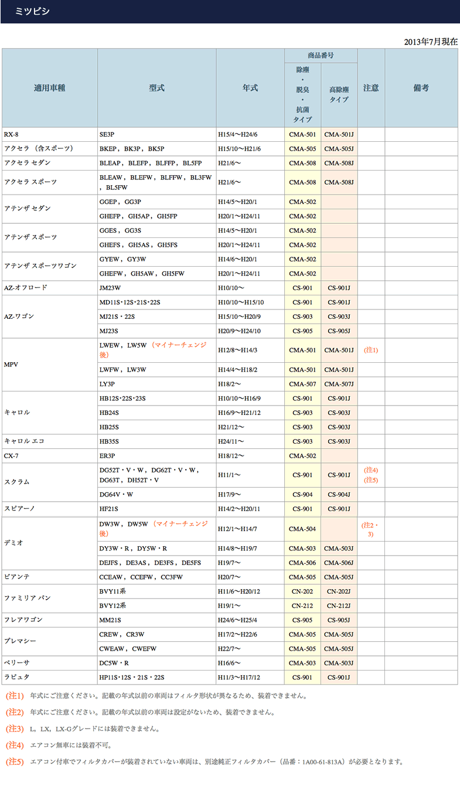This screenshot has height=803, width=460.
Task: Click the LY3P model cell
Action: [157, 384]
